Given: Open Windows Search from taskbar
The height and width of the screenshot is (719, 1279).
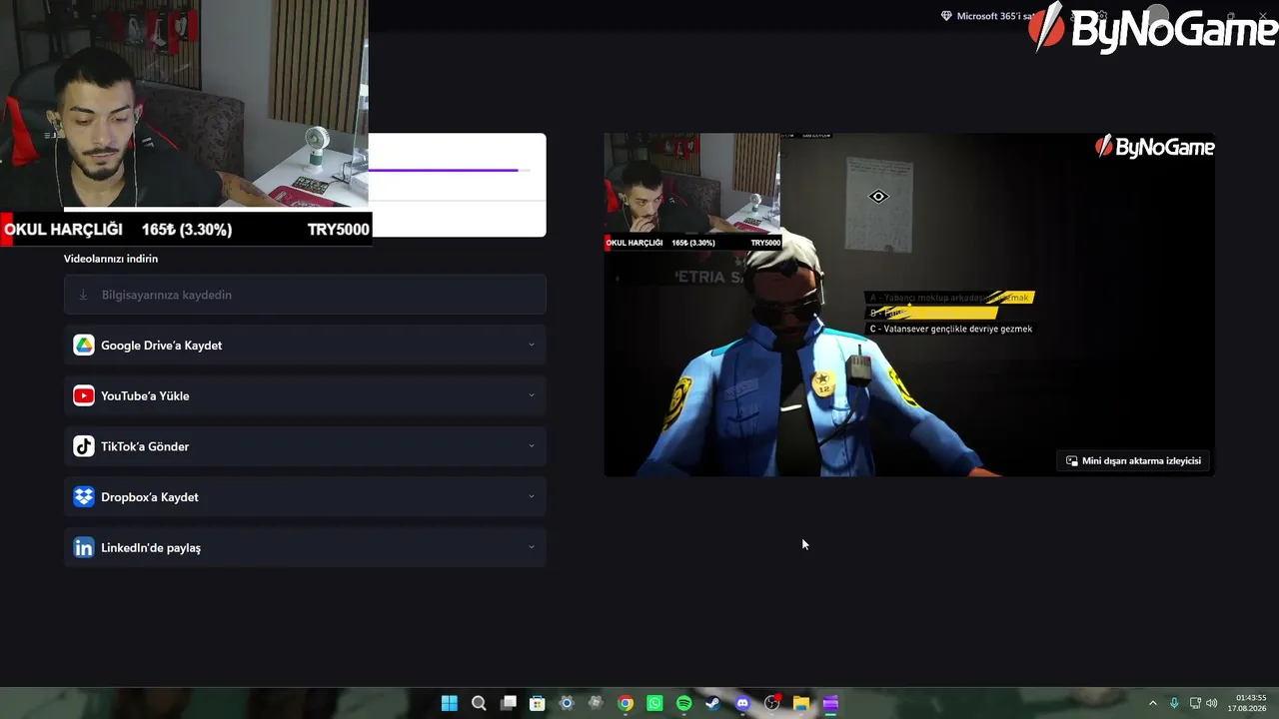Looking at the screenshot, I should (x=479, y=703).
